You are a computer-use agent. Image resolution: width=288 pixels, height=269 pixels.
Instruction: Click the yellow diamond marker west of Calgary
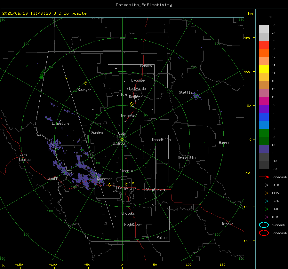[x=110, y=185]
